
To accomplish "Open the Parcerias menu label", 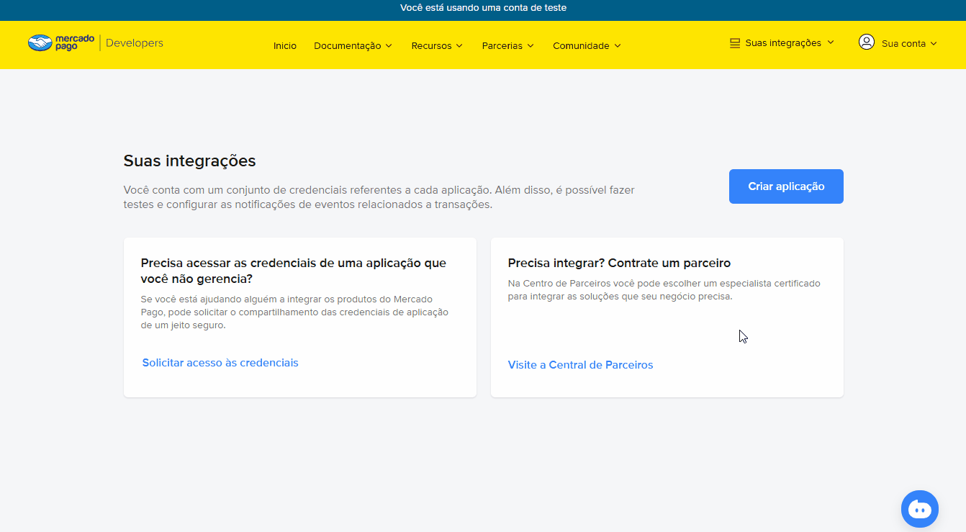I will pos(502,45).
